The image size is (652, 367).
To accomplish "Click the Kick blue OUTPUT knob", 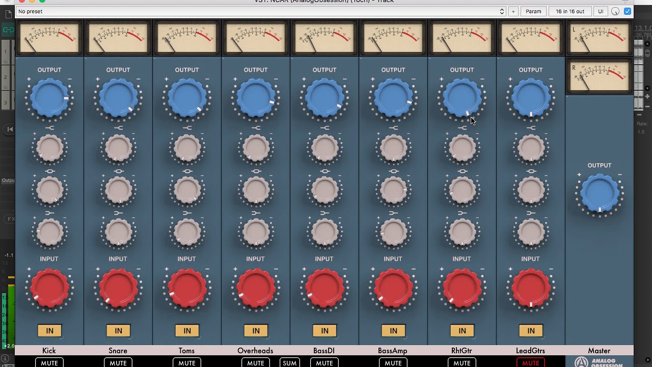I will [x=49, y=98].
